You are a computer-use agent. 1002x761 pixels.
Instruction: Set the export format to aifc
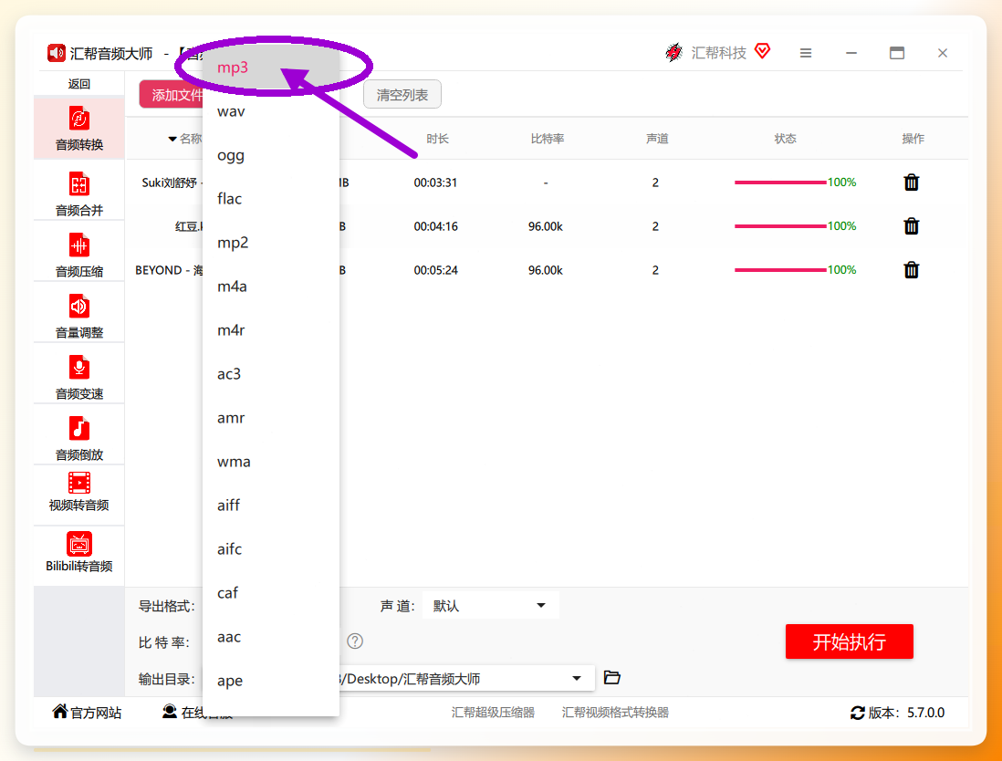pos(271,549)
